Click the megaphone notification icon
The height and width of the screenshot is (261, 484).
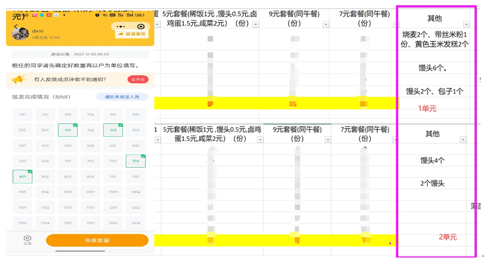(18, 79)
